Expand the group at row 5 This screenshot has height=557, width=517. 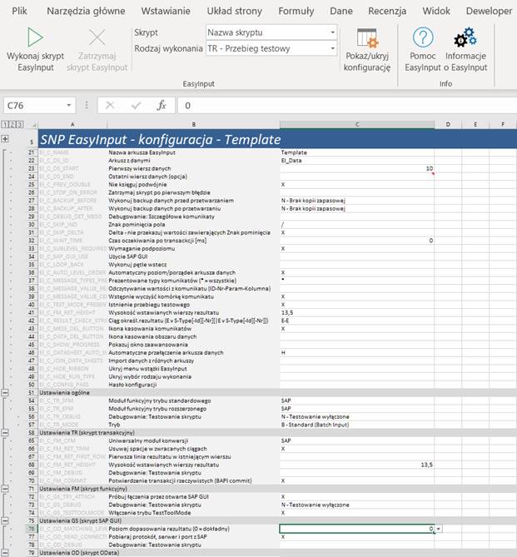coord(5,139)
